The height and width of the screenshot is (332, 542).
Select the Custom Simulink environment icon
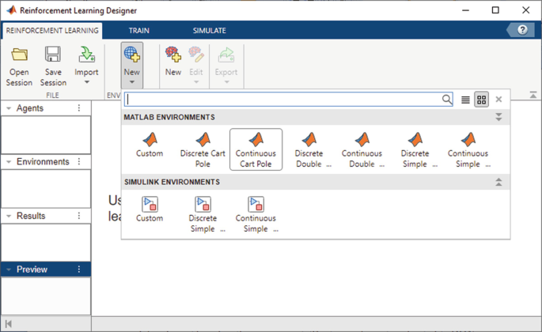[150, 207]
